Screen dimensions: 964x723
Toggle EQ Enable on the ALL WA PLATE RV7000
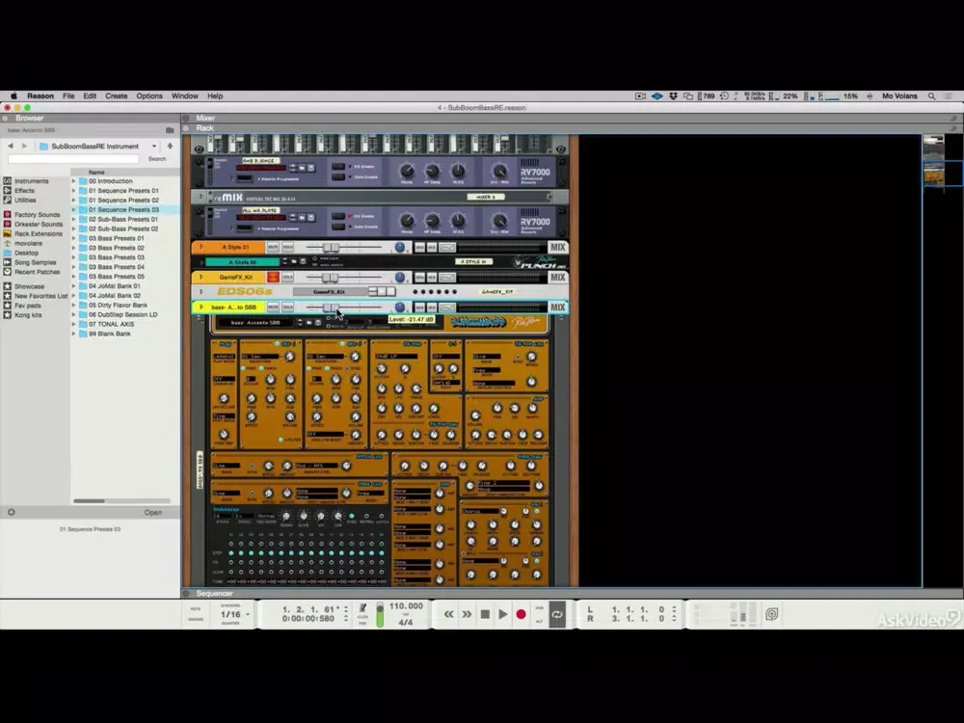click(338, 216)
